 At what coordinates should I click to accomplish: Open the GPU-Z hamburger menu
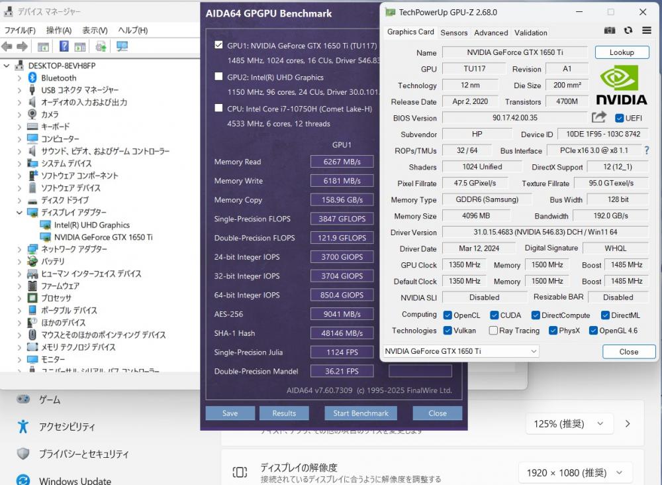click(x=646, y=30)
